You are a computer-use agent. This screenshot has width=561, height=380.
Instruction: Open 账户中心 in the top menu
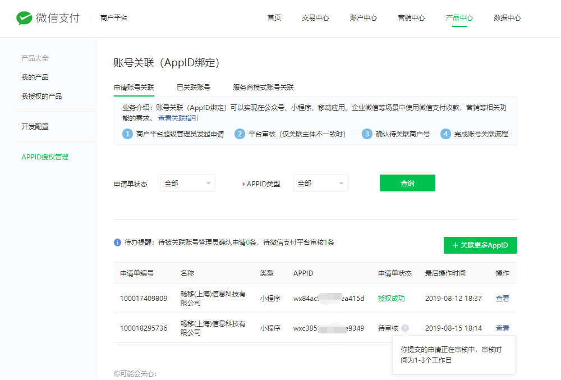[363, 18]
